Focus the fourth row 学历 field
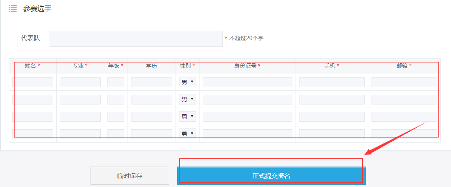This screenshot has height=187, width=451. pyautogui.click(x=152, y=134)
